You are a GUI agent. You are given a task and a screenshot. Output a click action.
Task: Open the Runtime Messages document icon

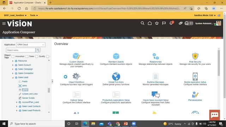click(156, 77)
